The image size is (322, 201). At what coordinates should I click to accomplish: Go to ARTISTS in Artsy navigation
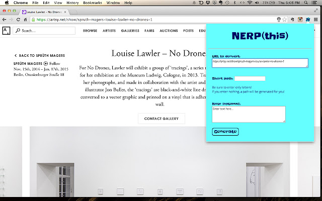tap(109, 31)
